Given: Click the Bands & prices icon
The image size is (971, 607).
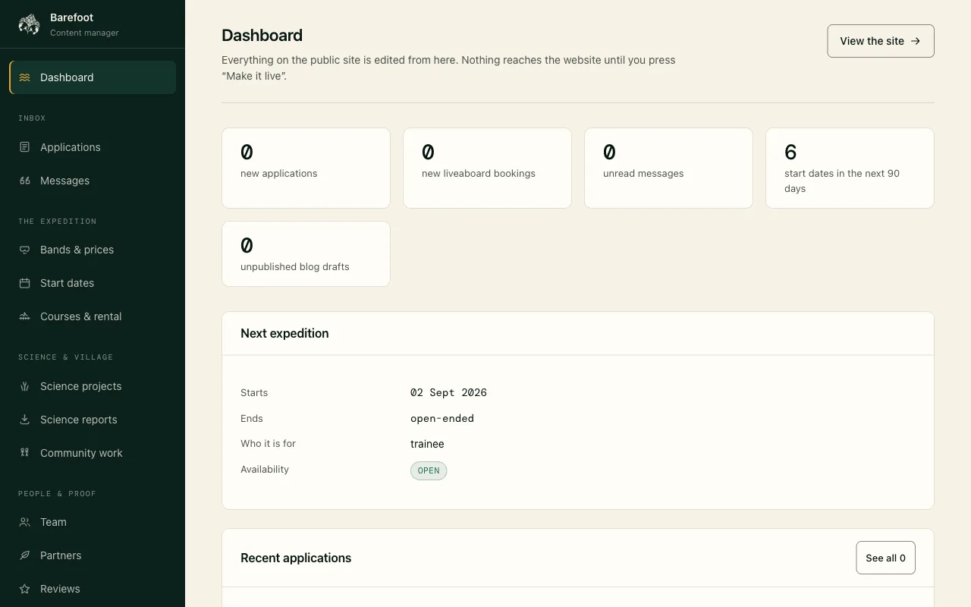Looking at the screenshot, I should tap(25, 250).
